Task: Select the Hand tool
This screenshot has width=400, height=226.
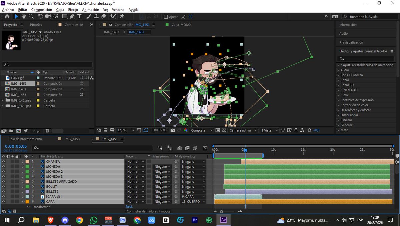Action: pos(24,16)
